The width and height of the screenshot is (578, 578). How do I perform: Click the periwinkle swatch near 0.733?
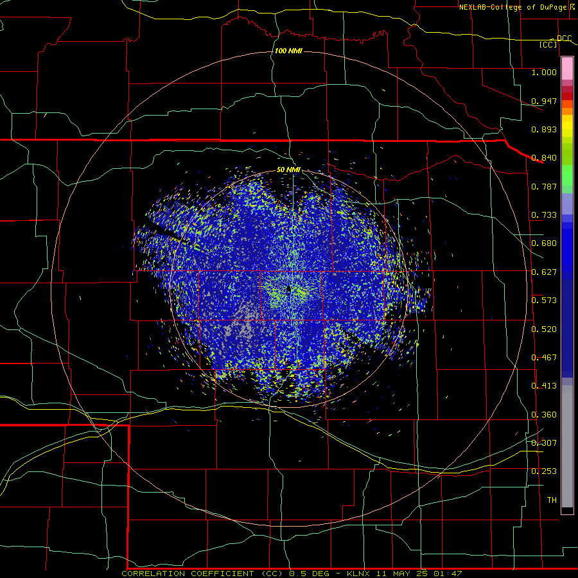tap(567, 204)
